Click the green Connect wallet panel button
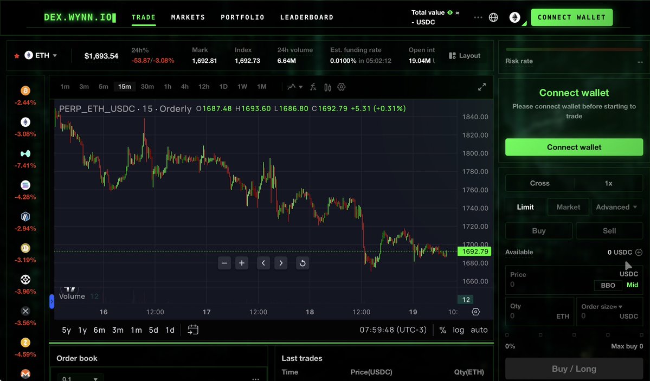 tap(574, 147)
